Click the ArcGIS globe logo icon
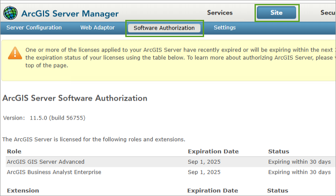This screenshot has height=196, width=336. [x=10, y=13]
